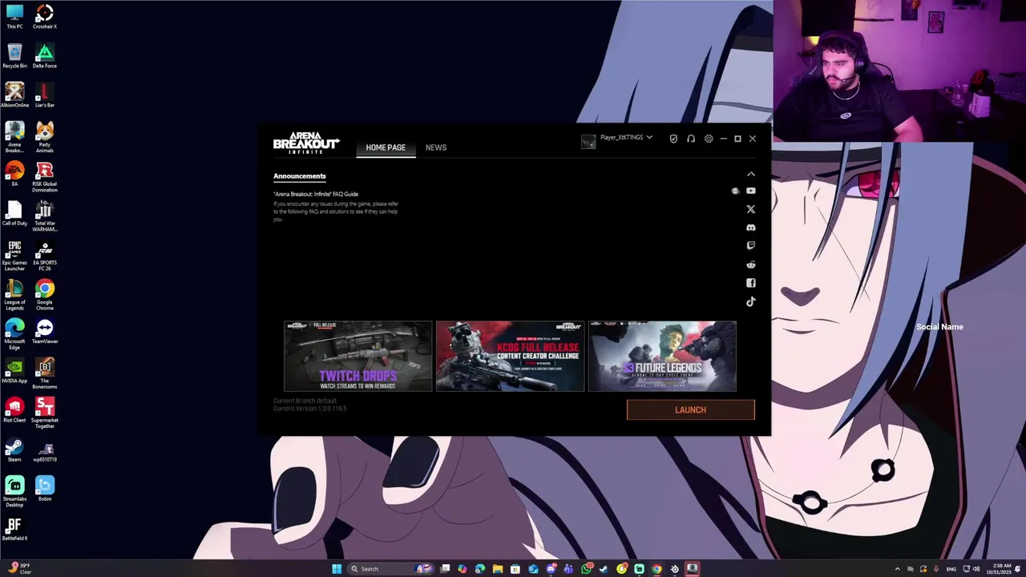Select Recycle Bin desktop icon

point(14,56)
